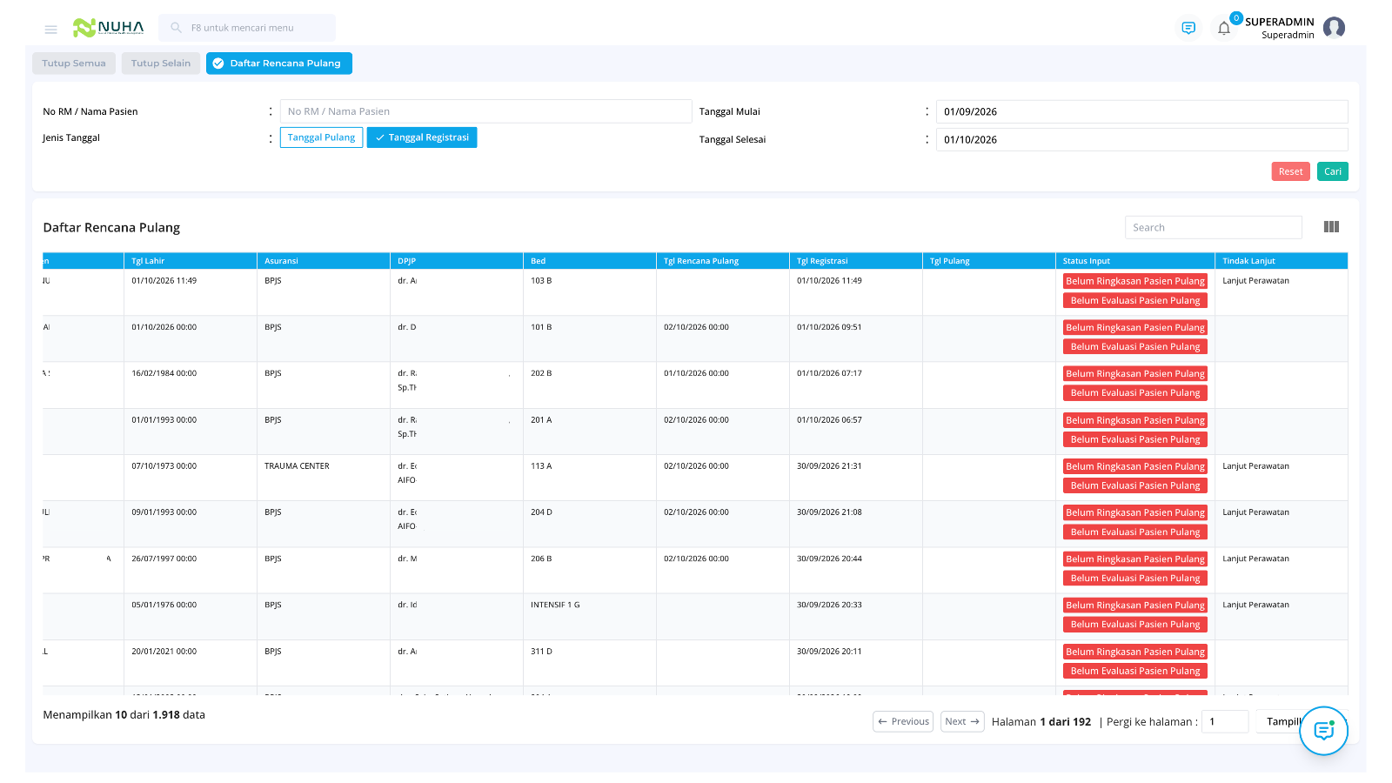Click Belum Evaluasi Pasien Pulang for bed 204 D
Screen dimensions: 1392x783
coord(1135,532)
